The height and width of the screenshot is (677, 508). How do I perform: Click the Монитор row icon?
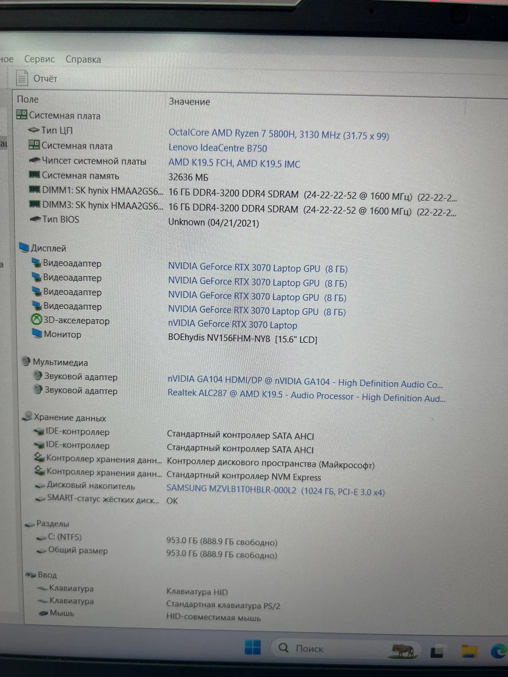click(37, 333)
